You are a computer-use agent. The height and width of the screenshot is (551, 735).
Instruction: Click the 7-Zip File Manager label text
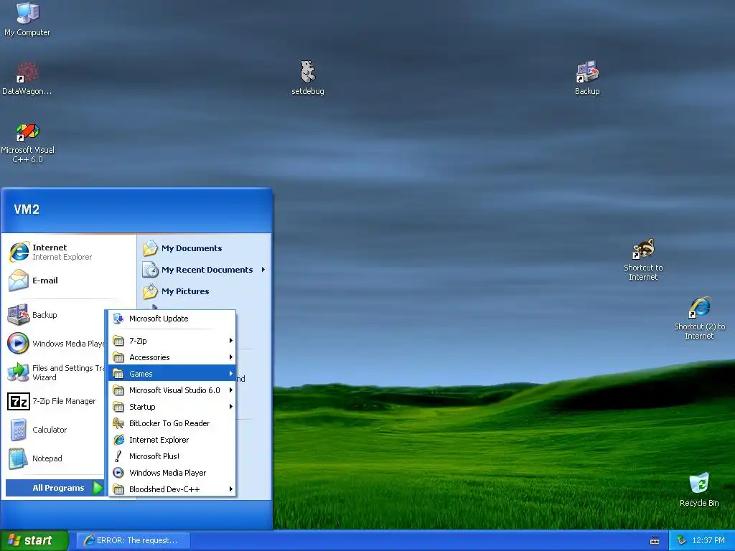pos(64,401)
